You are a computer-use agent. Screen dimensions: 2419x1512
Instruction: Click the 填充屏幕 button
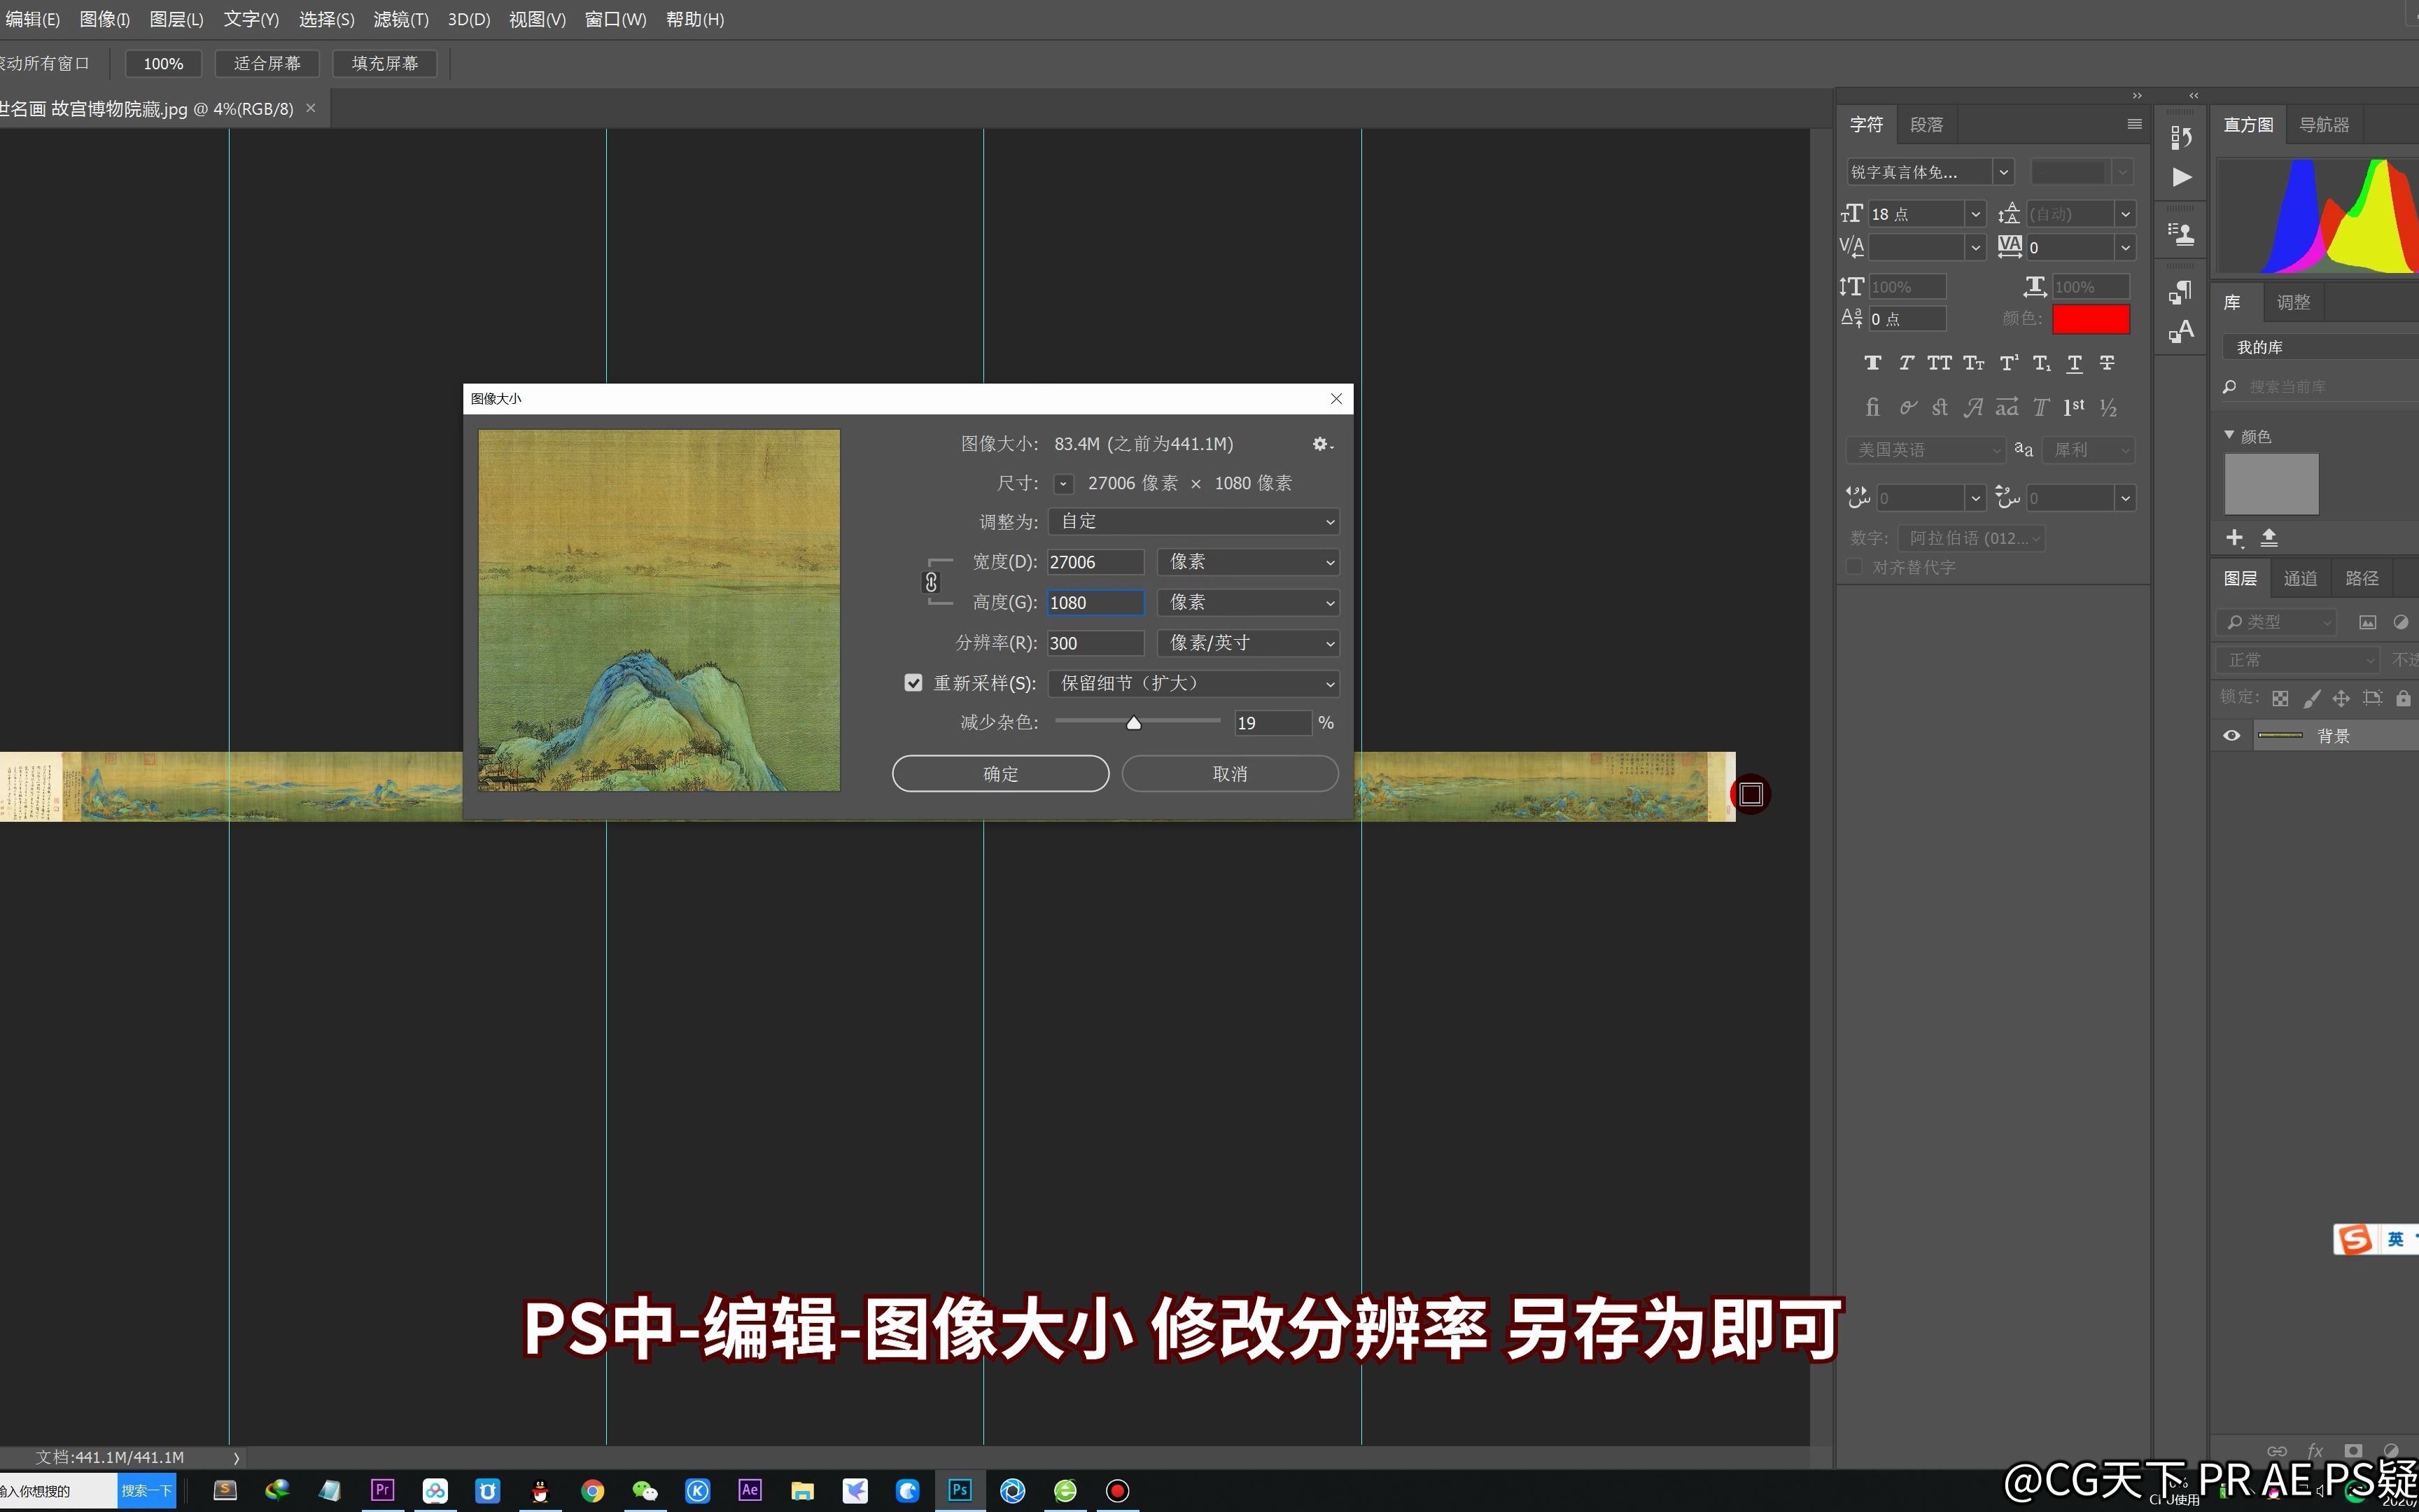385,64
